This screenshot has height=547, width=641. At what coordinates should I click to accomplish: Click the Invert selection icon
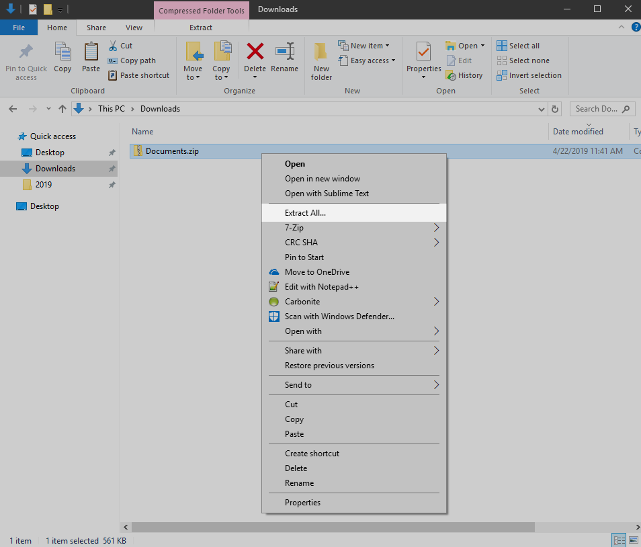pyautogui.click(x=529, y=75)
